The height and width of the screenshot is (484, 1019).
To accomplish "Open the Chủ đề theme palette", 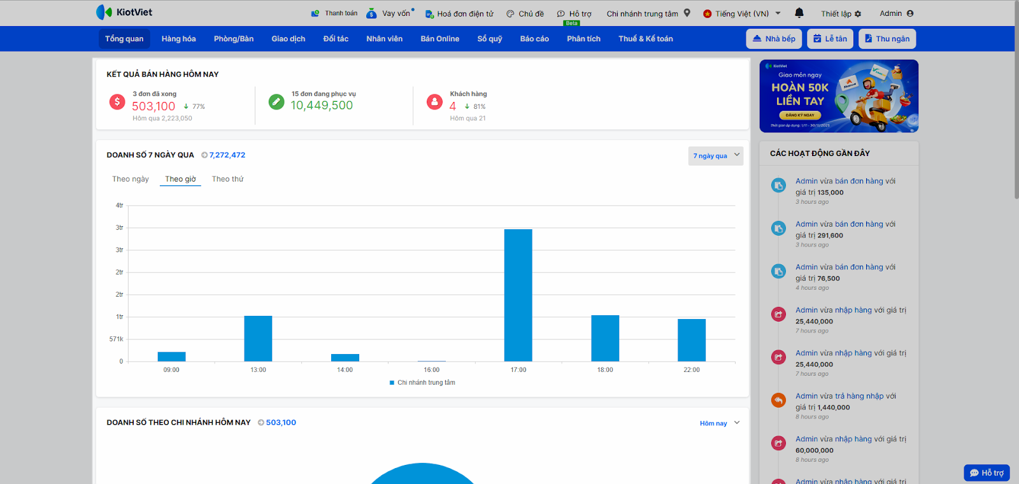I will click(x=510, y=14).
